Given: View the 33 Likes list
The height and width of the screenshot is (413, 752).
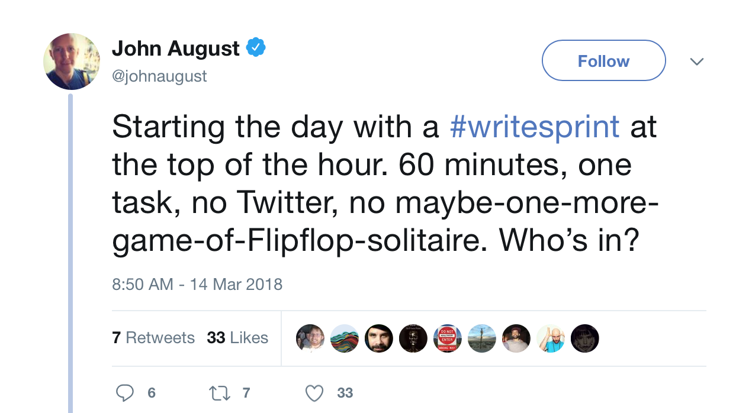Looking at the screenshot, I should [x=237, y=338].
